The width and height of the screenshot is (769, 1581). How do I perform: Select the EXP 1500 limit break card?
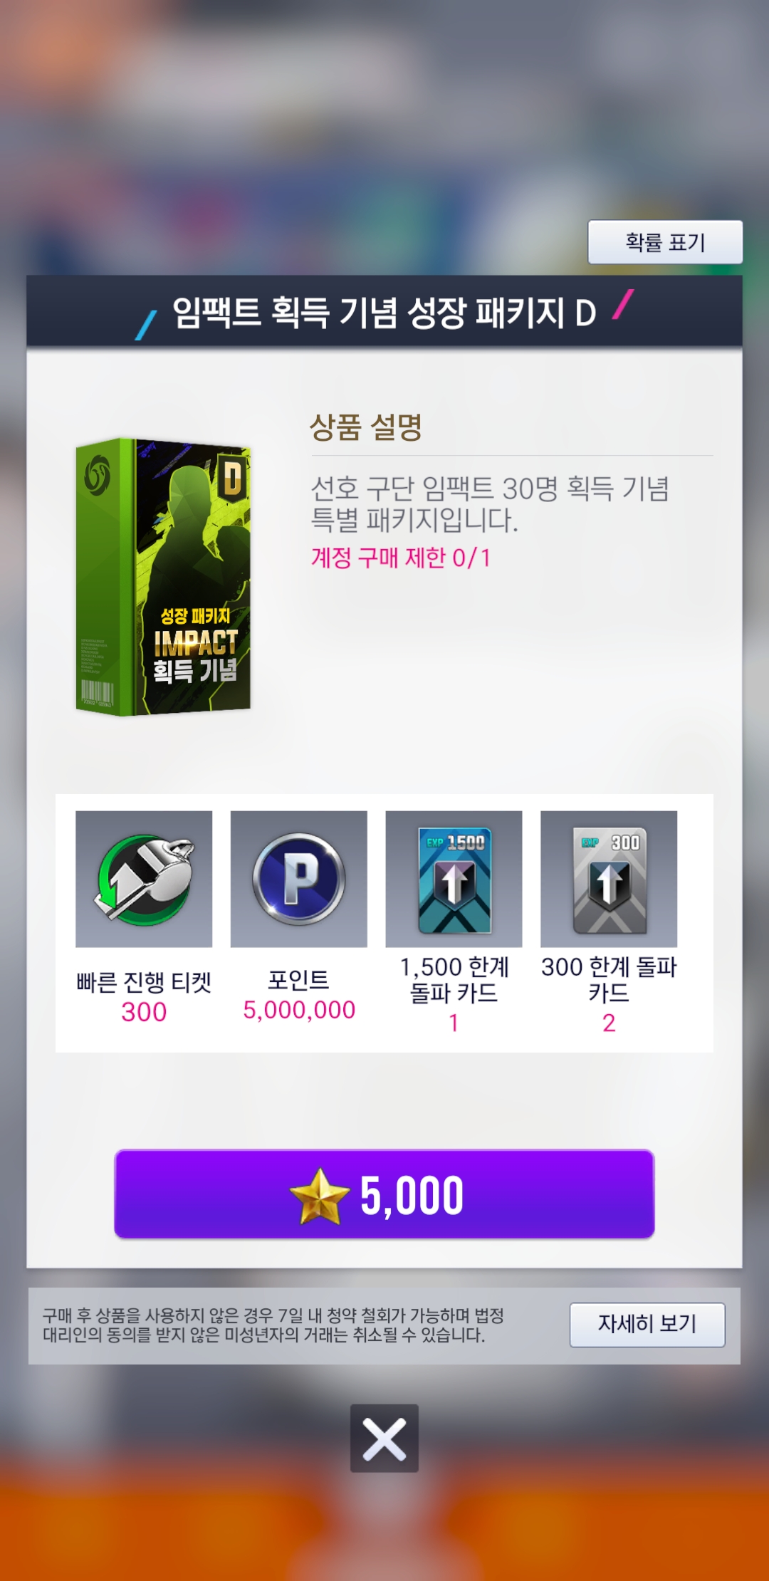pos(454,879)
